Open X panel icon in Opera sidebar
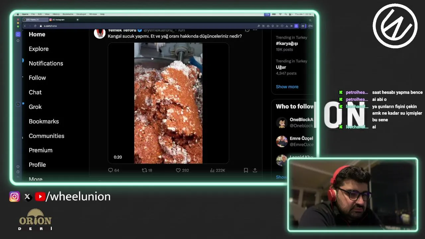425x239 pixels. pyautogui.click(x=18, y=104)
